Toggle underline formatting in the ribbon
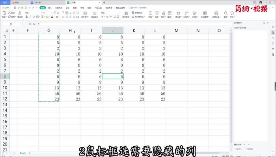Image resolution: width=276 pixels, height=157 pixels. click(33, 17)
